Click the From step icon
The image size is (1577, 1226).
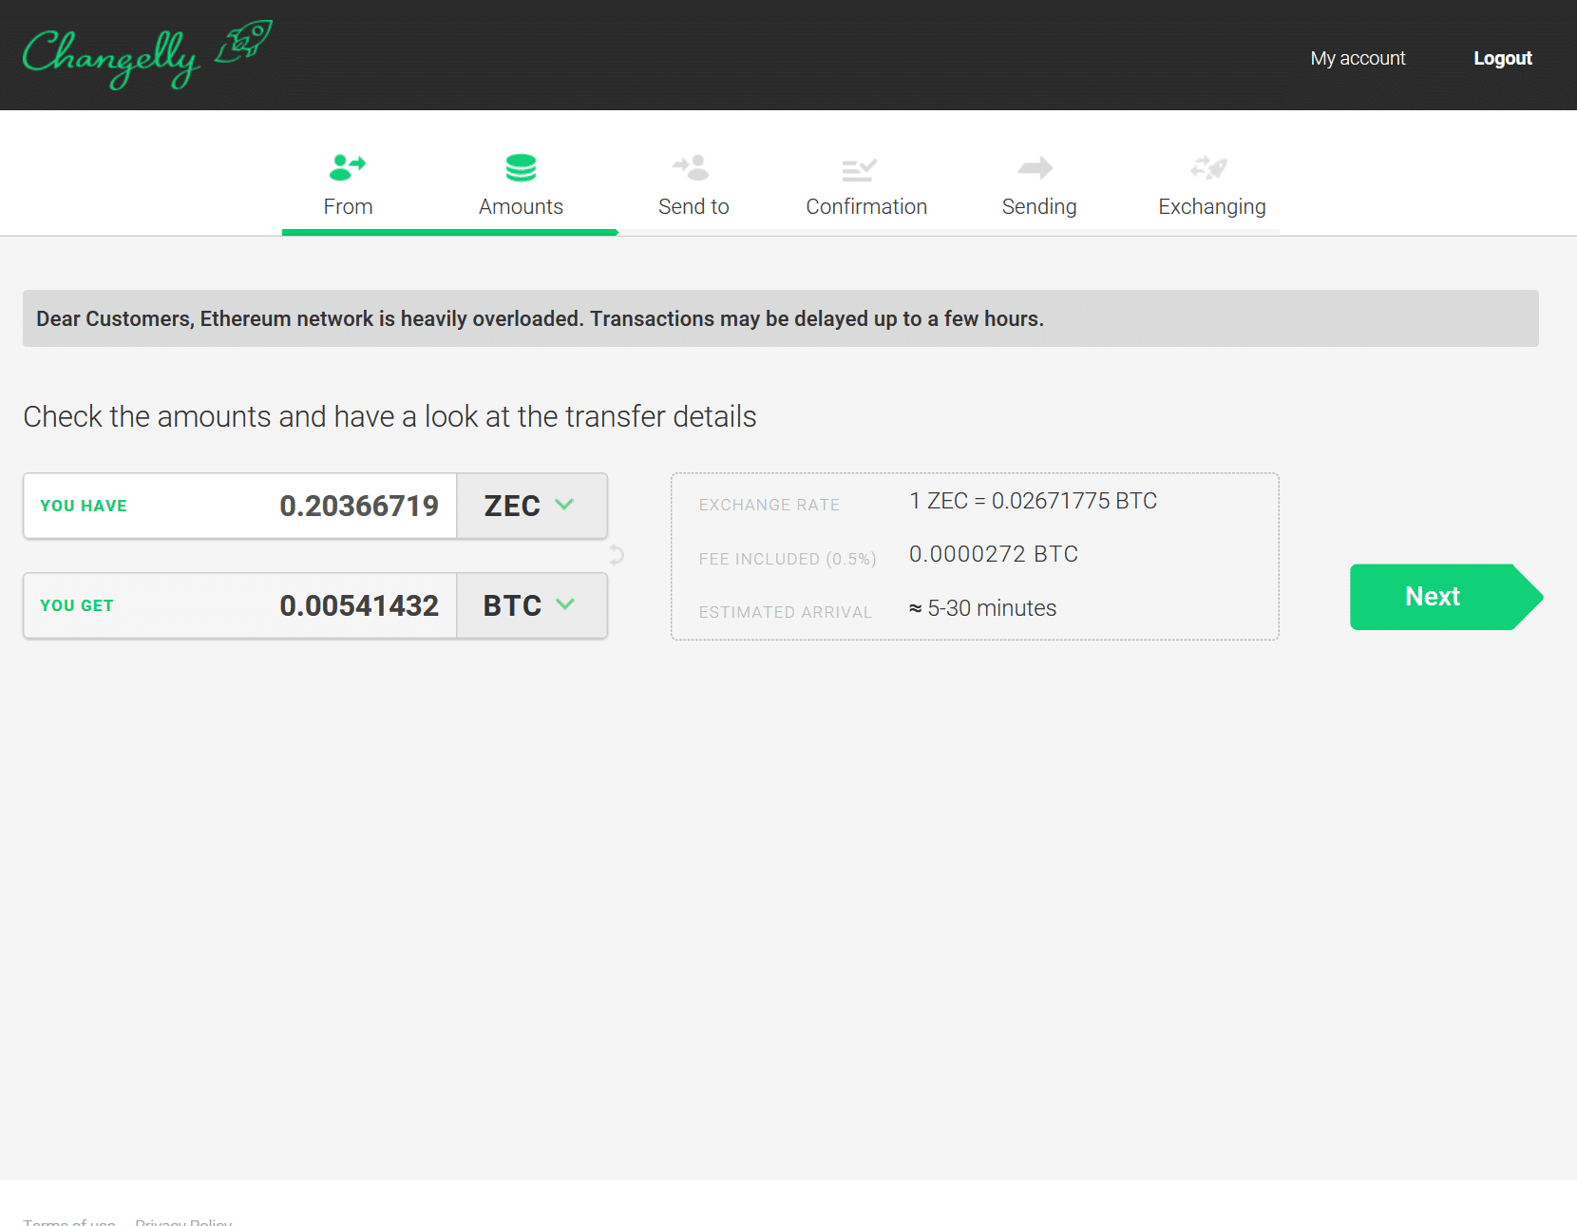pos(348,167)
